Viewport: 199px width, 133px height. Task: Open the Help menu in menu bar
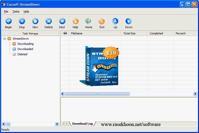[x=26, y=11]
